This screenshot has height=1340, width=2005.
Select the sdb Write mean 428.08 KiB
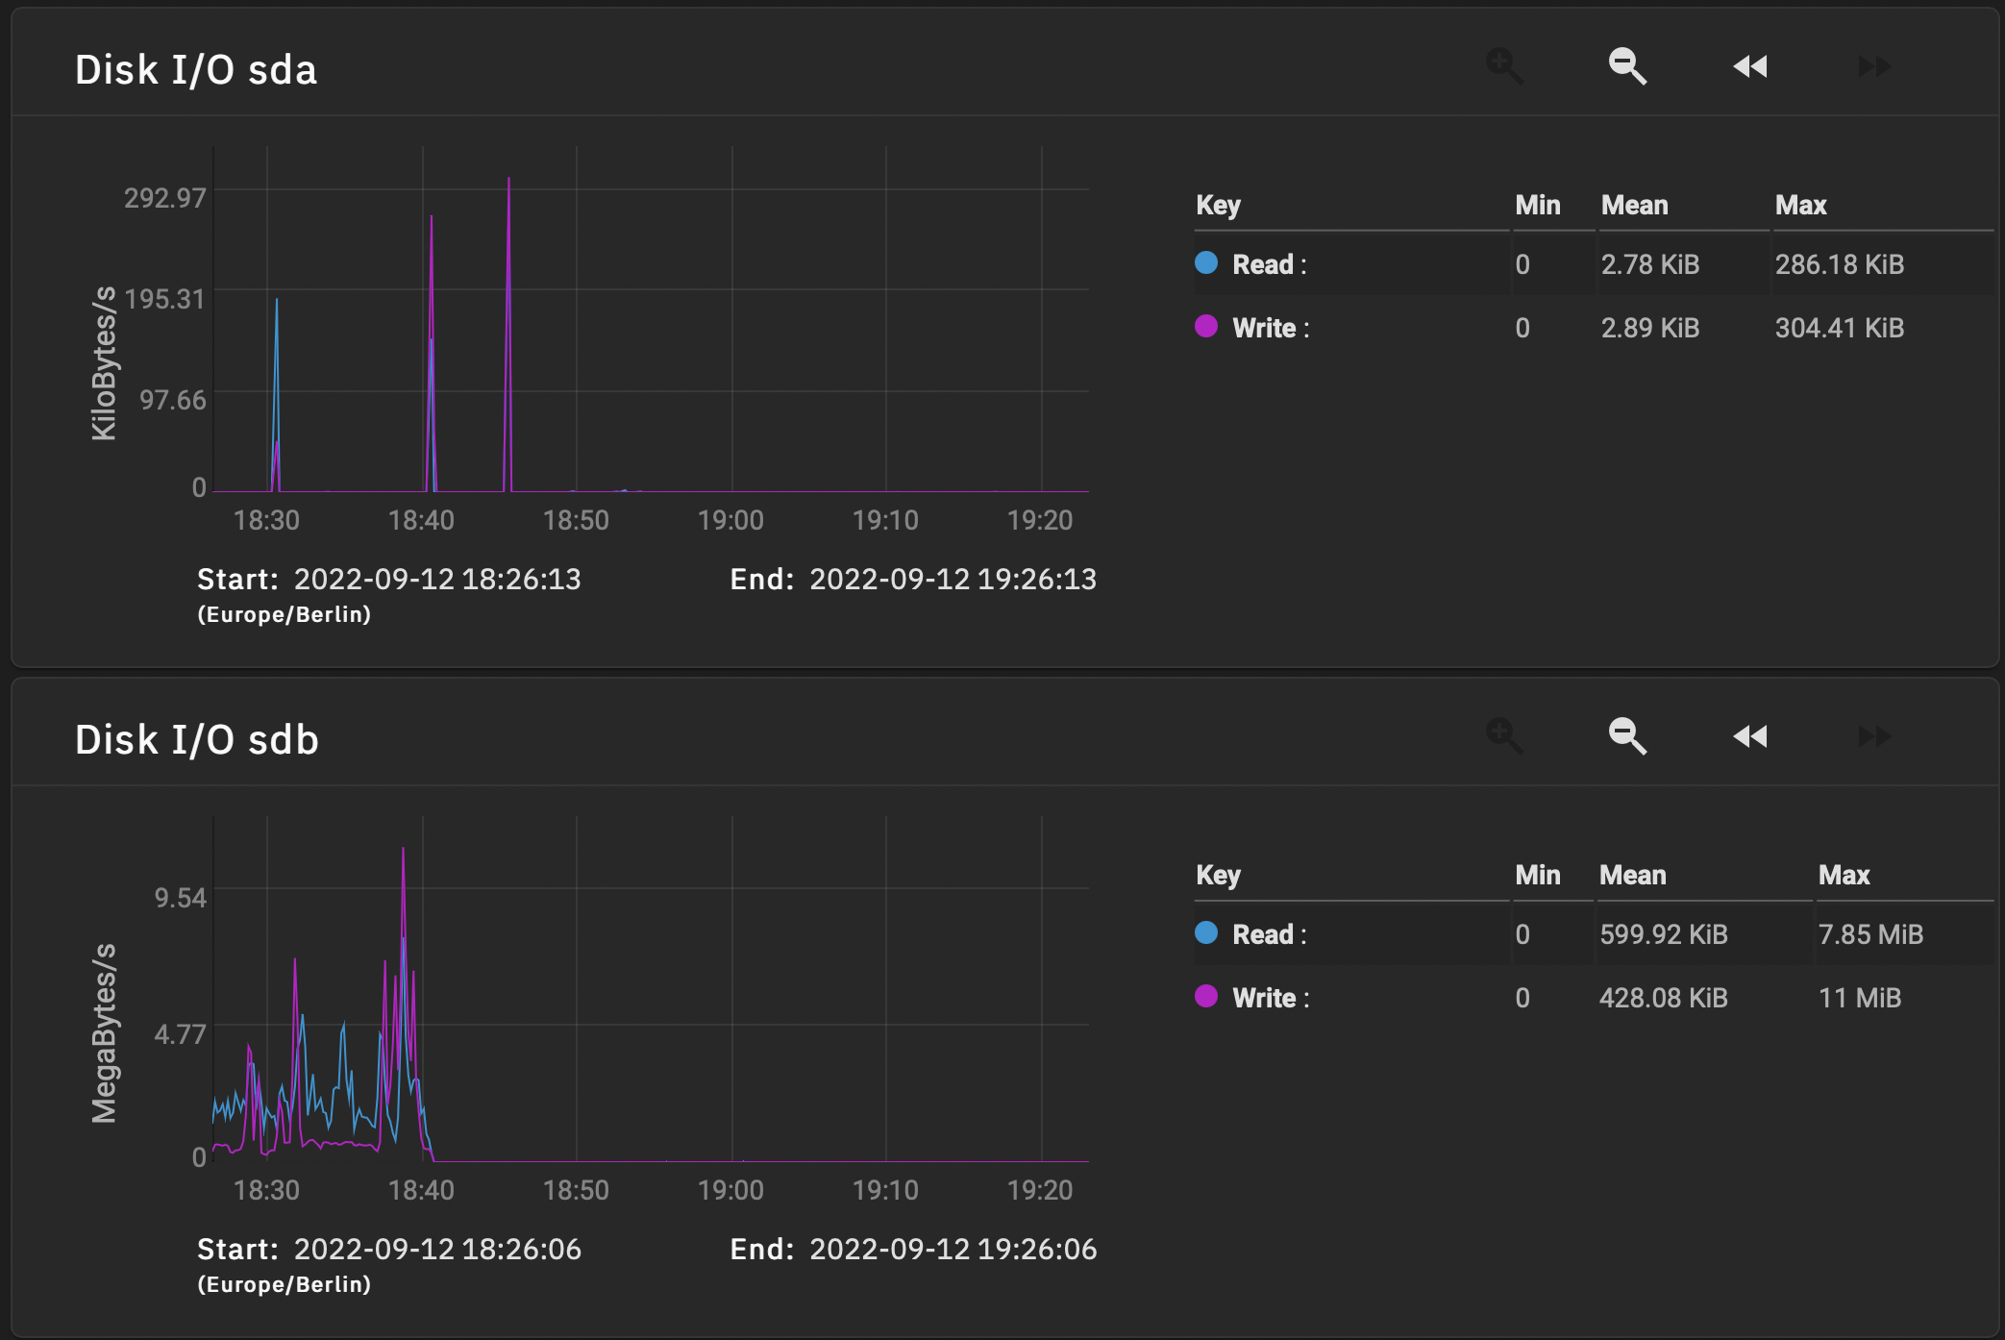1663,998
